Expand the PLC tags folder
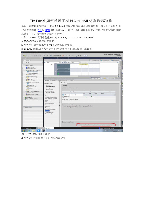Image resolution: width=142 pixels, height=201 pixels. coord(27,79)
